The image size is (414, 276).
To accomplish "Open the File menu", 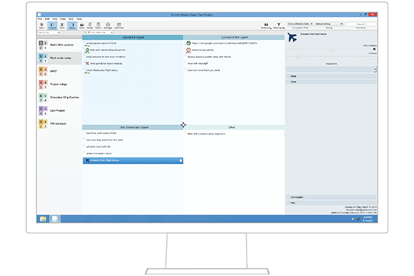I will pyautogui.click(x=40, y=19).
